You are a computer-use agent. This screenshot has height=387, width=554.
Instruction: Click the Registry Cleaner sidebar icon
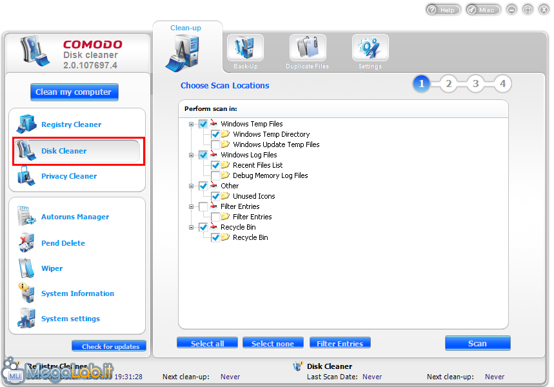26,124
